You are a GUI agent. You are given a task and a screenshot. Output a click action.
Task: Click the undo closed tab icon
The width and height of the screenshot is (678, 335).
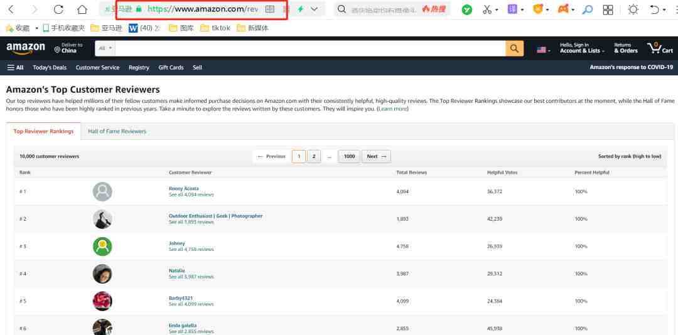pyautogui.click(x=655, y=9)
